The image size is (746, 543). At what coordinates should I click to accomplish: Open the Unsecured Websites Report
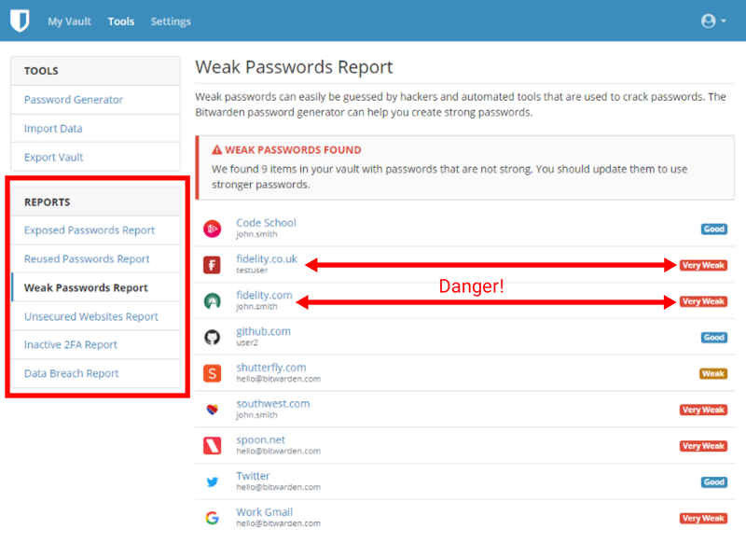pyautogui.click(x=91, y=316)
